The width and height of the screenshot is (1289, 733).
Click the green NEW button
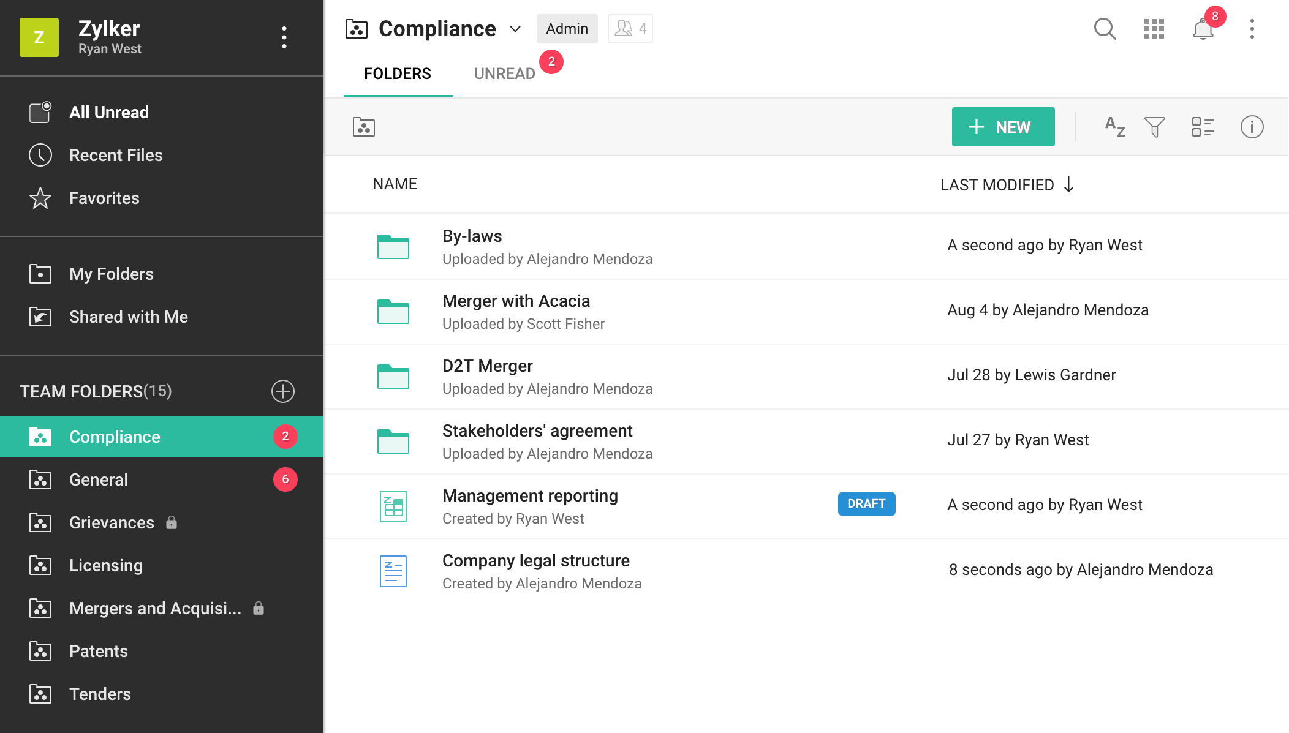click(x=1003, y=127)
